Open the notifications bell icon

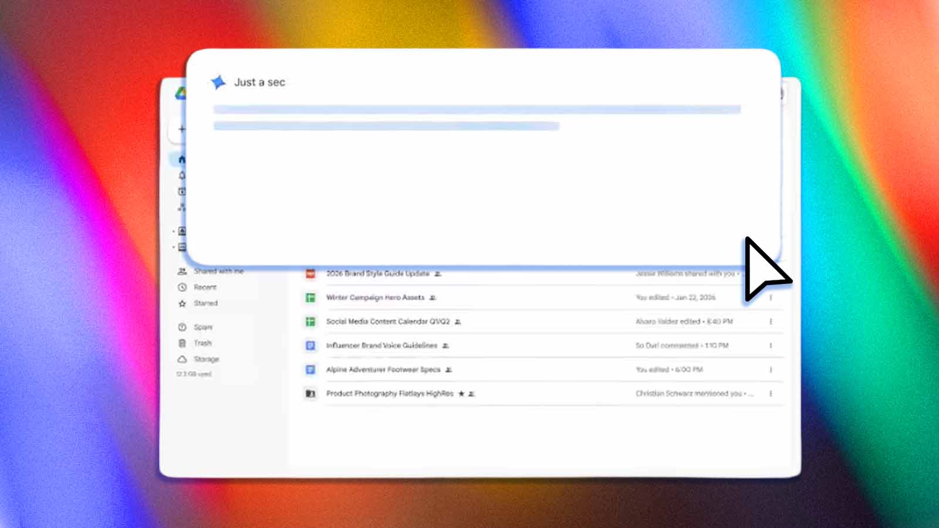[x=183, y=175]
